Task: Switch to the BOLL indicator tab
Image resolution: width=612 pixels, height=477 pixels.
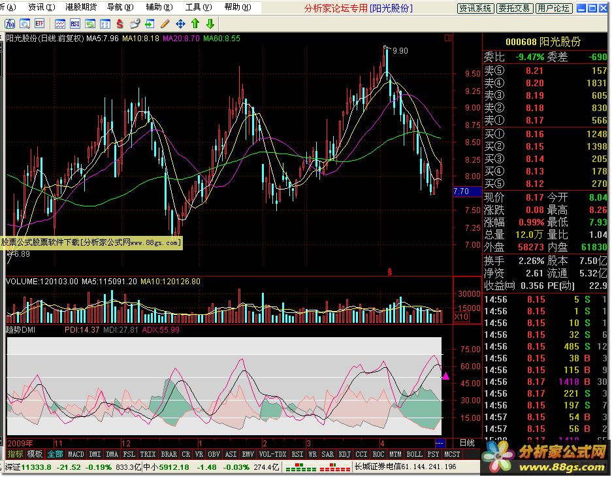Action: pos(415,454)
